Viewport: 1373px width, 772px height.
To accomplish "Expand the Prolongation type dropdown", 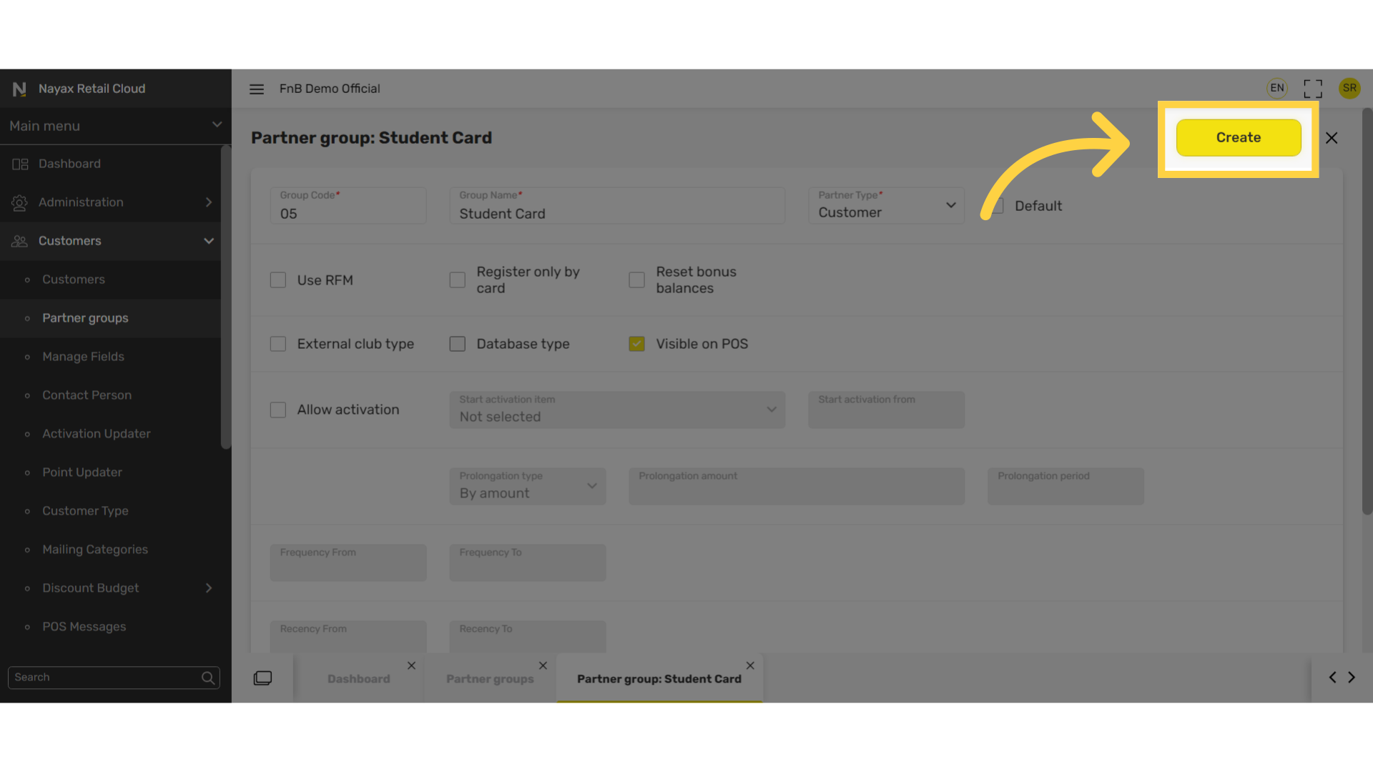I will (x=528, y=486).
